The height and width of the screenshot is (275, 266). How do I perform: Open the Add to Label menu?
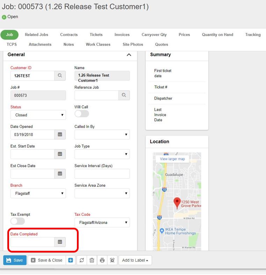pyautogui.click(x=135, y=260)
